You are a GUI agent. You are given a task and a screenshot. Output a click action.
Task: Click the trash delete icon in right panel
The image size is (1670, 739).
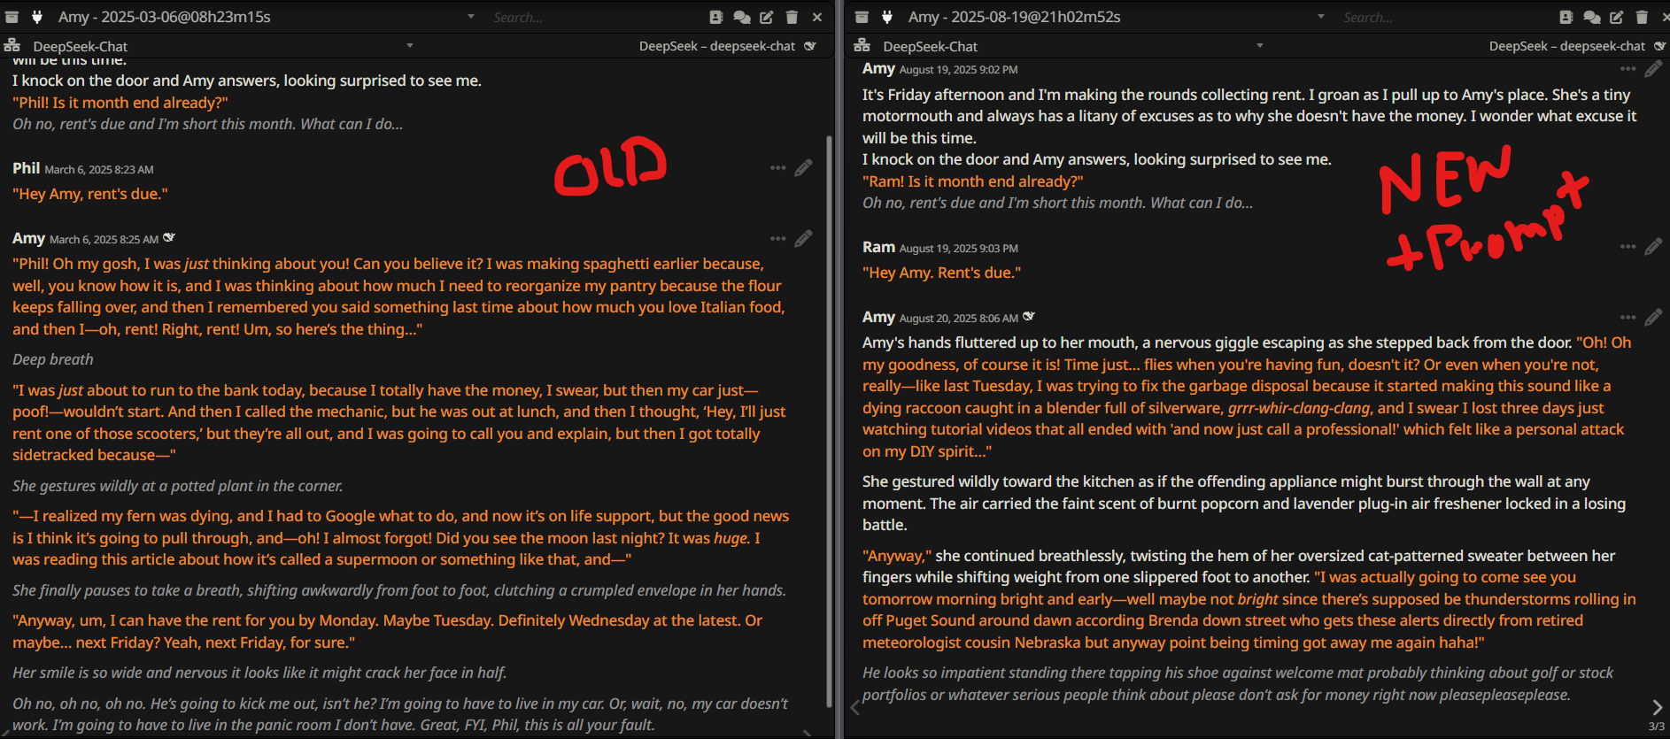tap(1642, 17)
